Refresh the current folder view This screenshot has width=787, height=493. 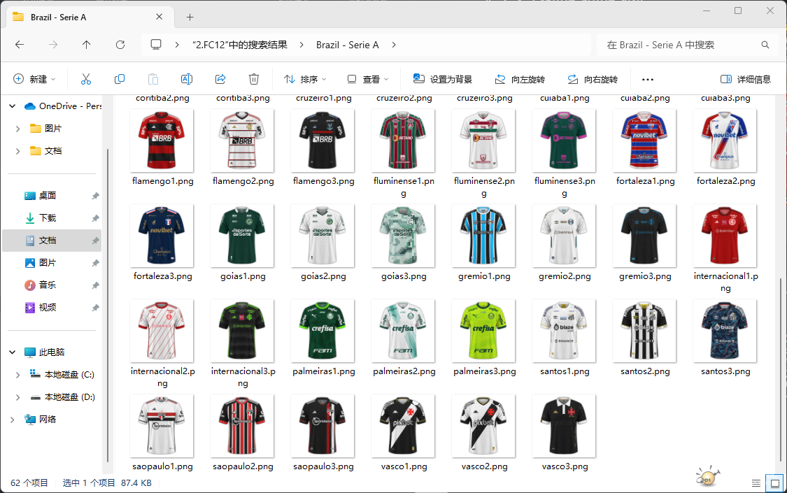pos(120,45)
